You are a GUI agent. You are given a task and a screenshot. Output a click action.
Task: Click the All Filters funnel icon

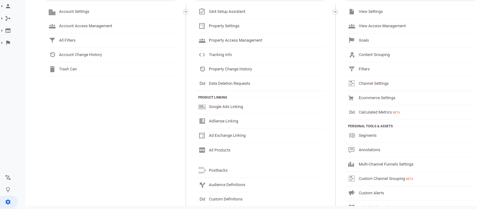click(x=52, y=40)
